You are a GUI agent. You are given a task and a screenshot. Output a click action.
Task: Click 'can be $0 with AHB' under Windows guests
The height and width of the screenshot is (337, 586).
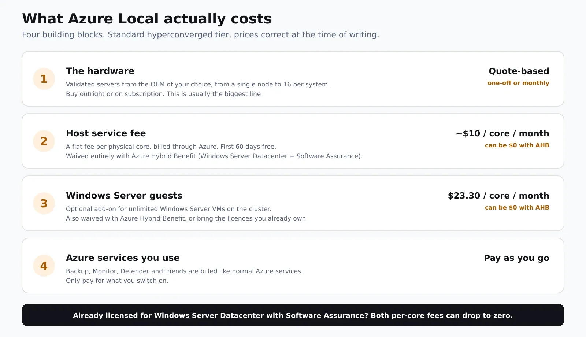click(x=517, y=208)
